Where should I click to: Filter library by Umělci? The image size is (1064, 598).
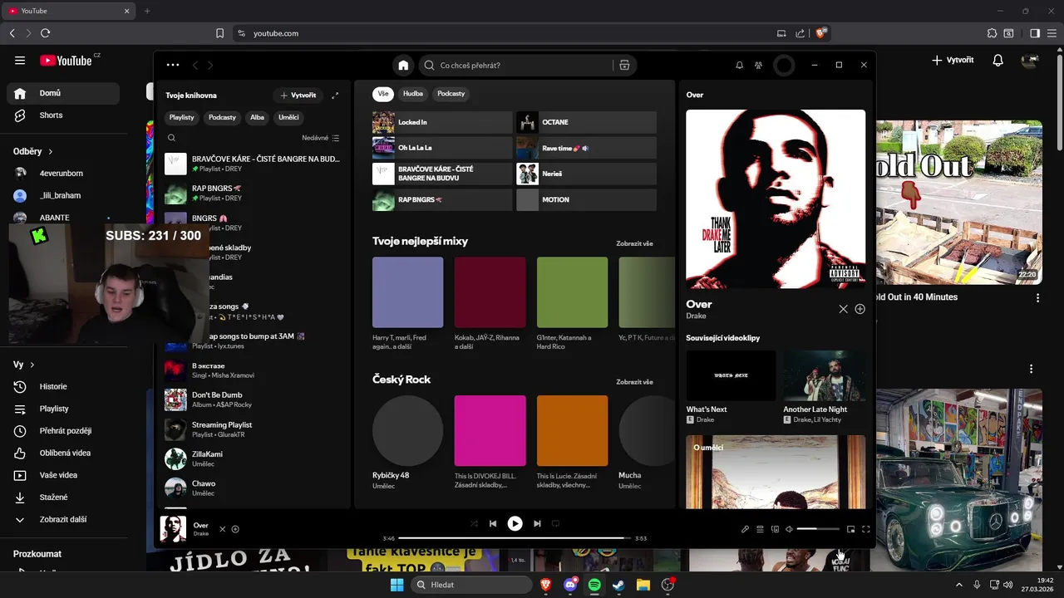288,117
